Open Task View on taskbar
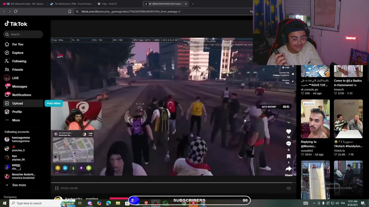This screenshot has height=207, width=369. [x=80, y=203]
